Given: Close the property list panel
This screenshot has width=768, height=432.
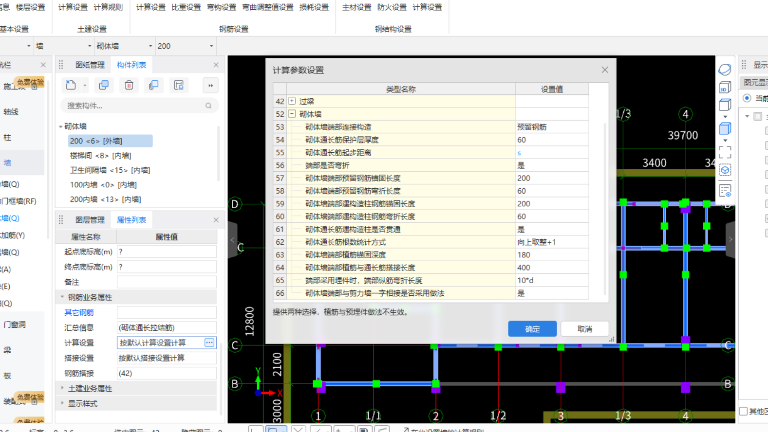Looking at the screenshot, I should point(216,220).
